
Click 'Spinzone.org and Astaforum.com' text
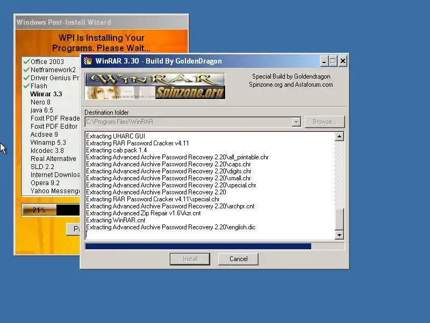tap(291, 85)
